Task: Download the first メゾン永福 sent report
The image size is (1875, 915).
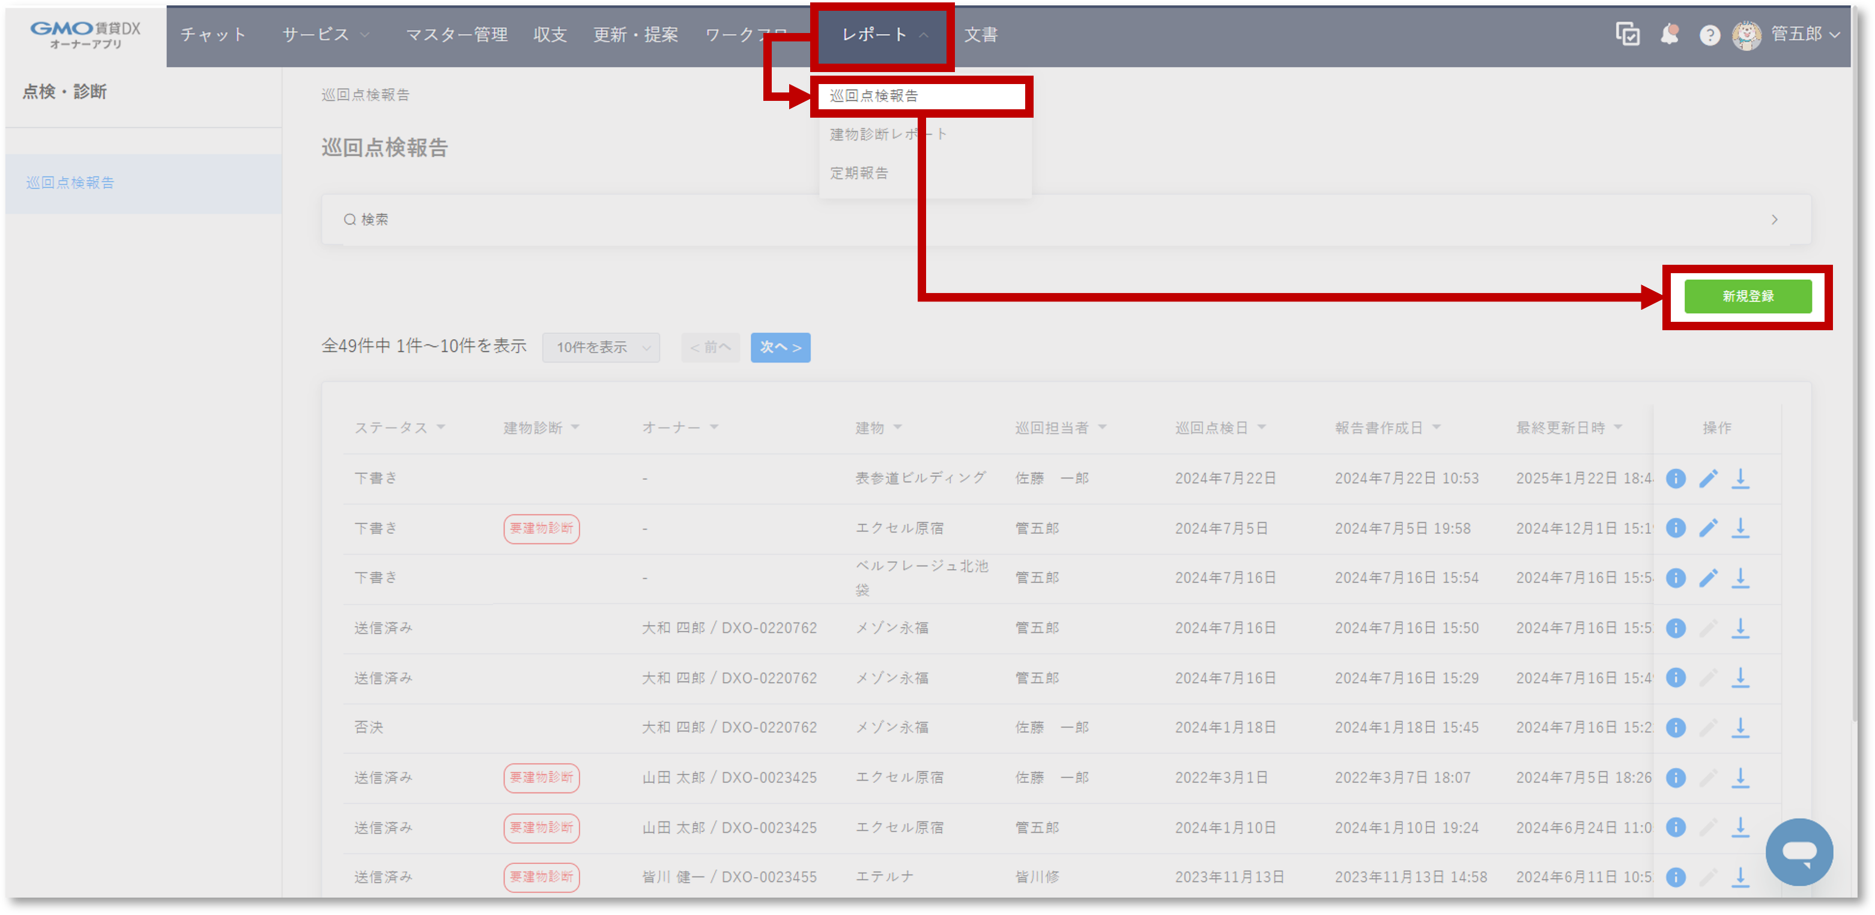Action: [x=1740, y=627]
